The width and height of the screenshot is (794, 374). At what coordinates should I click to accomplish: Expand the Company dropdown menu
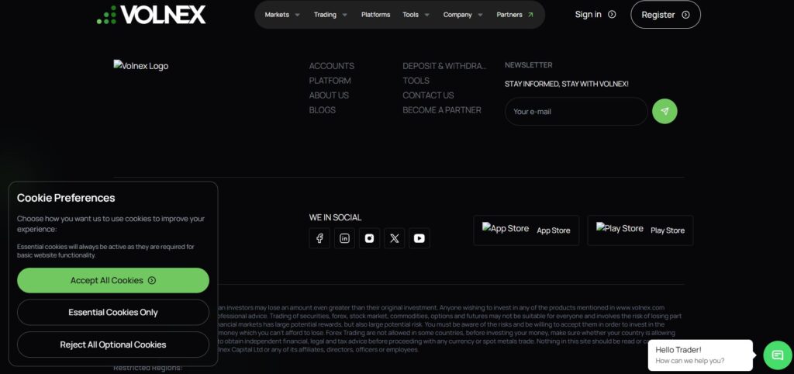click(x=463, y=15)
